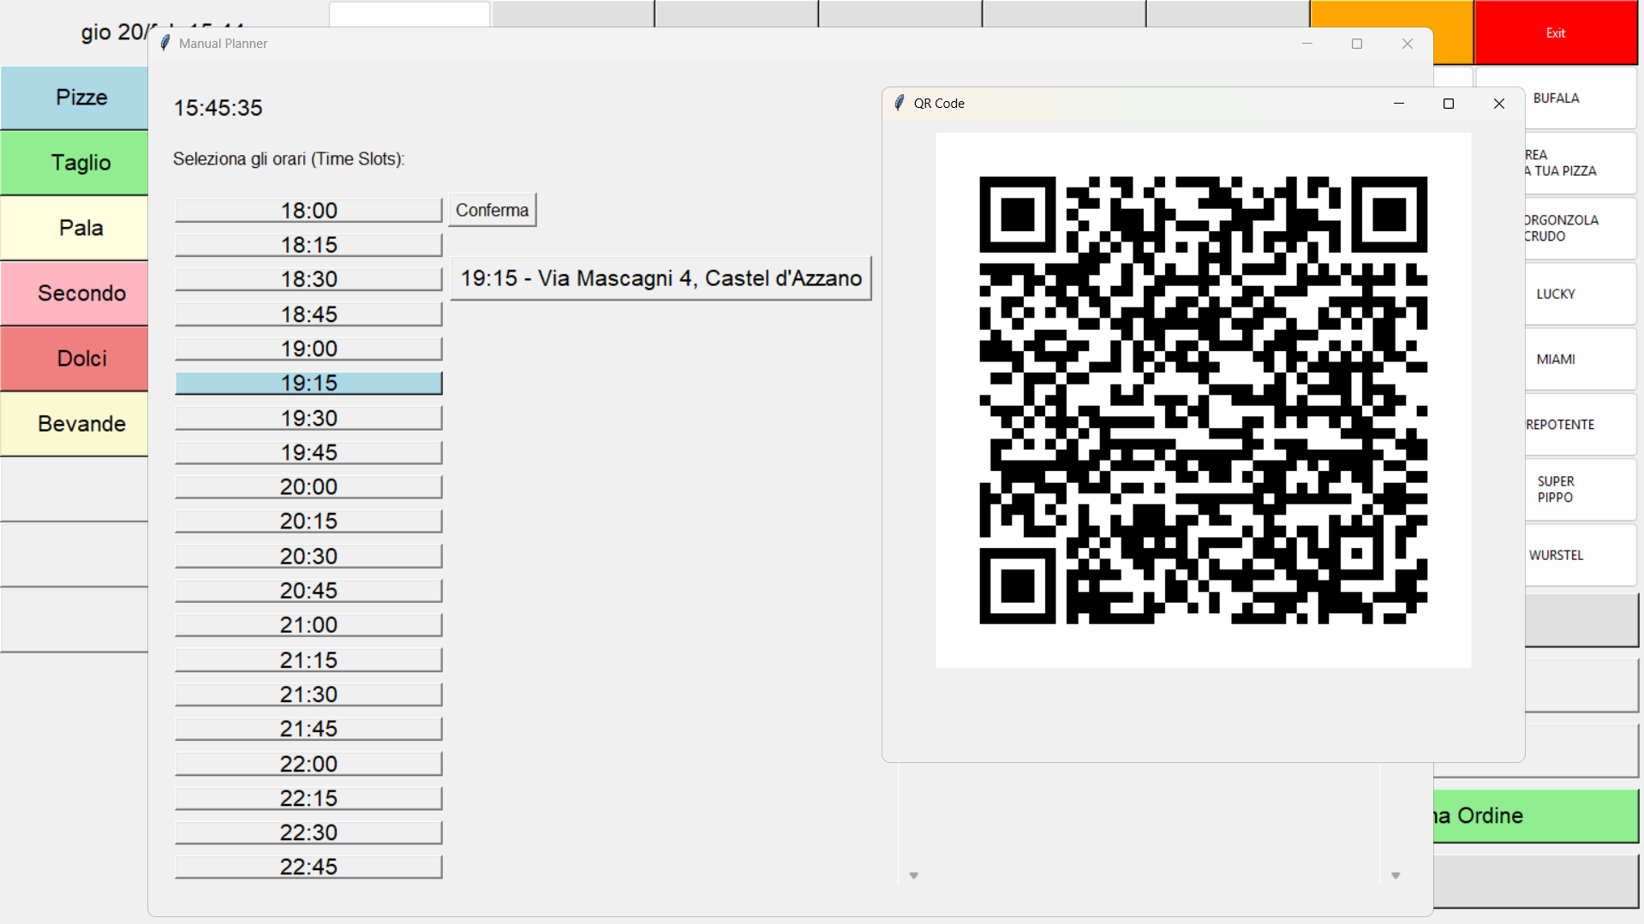Open the CREA LA TUA PIZZA option
The image size is (1644, 924).
pyautogui.click(x=1581, y=163)
